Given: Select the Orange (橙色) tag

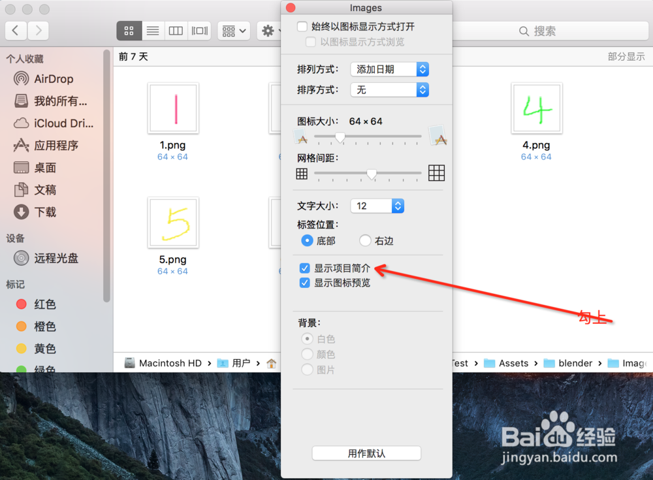Looking at the screenshot, I should point(36,327).
